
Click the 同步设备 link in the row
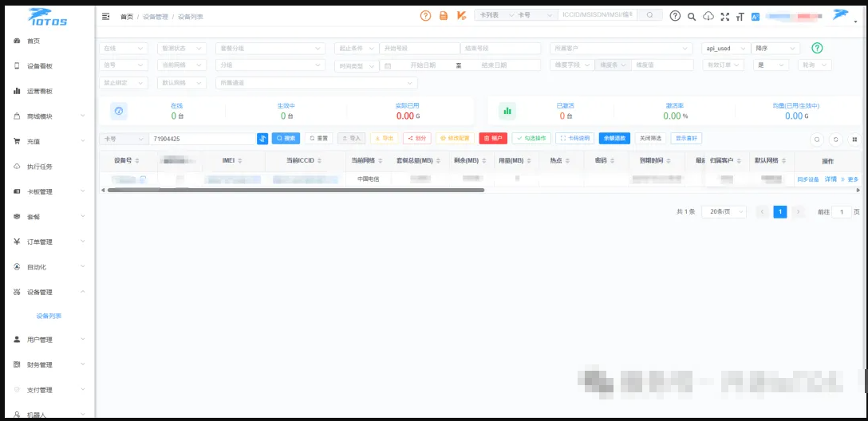pyautogui.click(x=807, y=179)
